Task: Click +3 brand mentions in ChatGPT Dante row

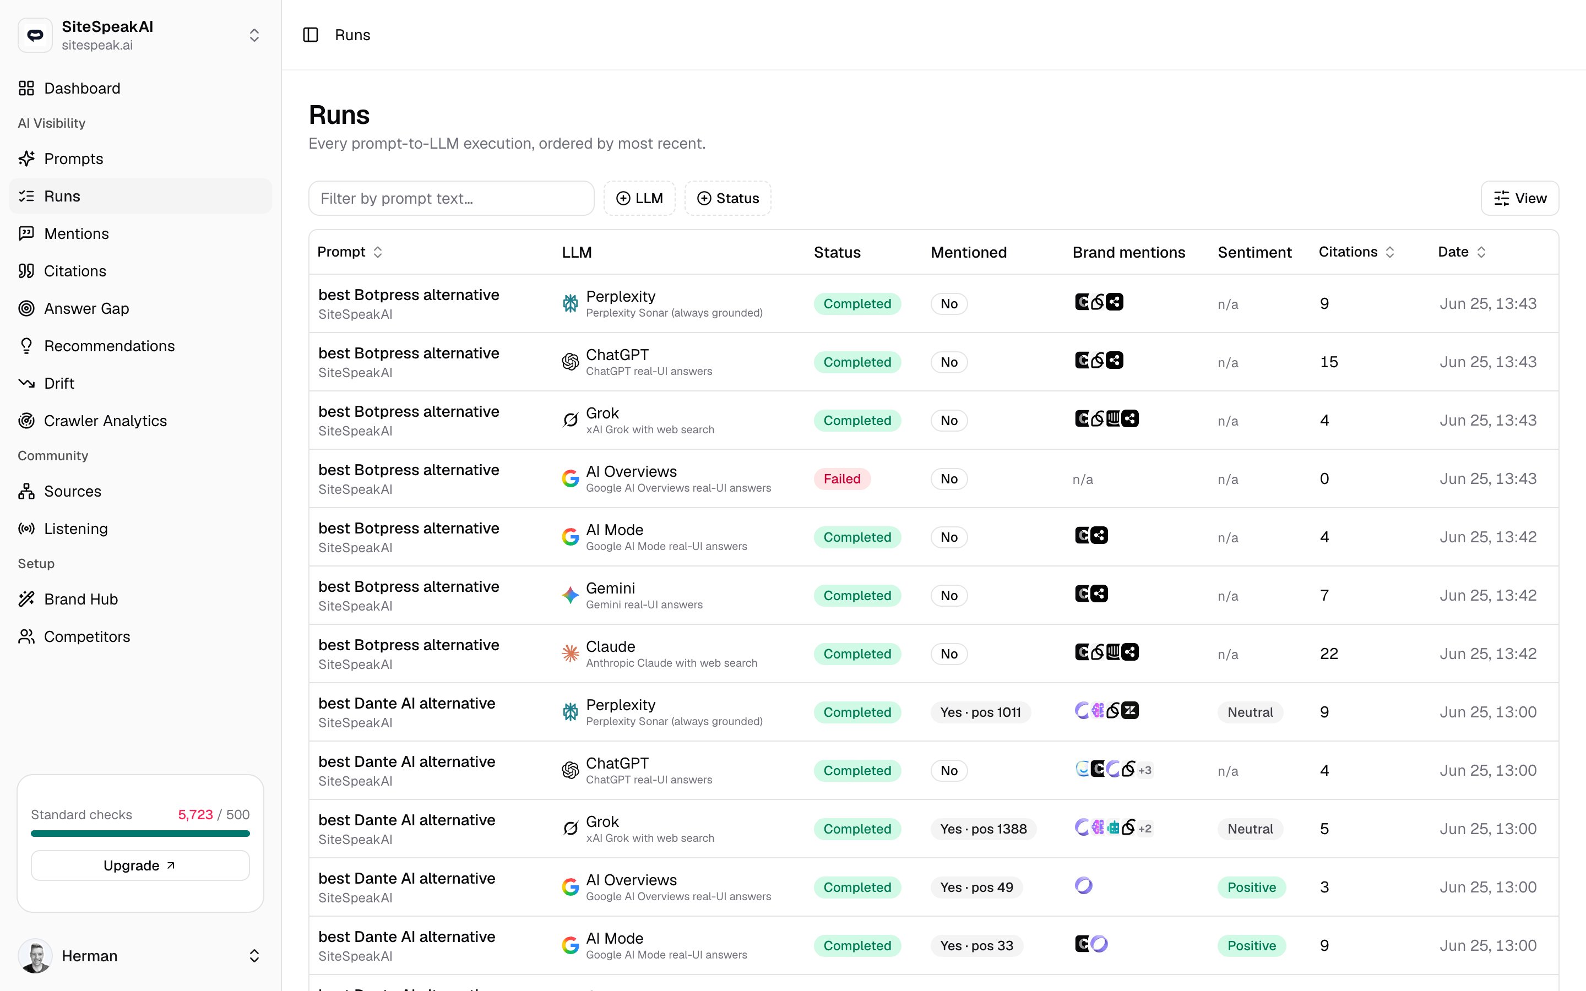Action: [x=1144, y=770]
